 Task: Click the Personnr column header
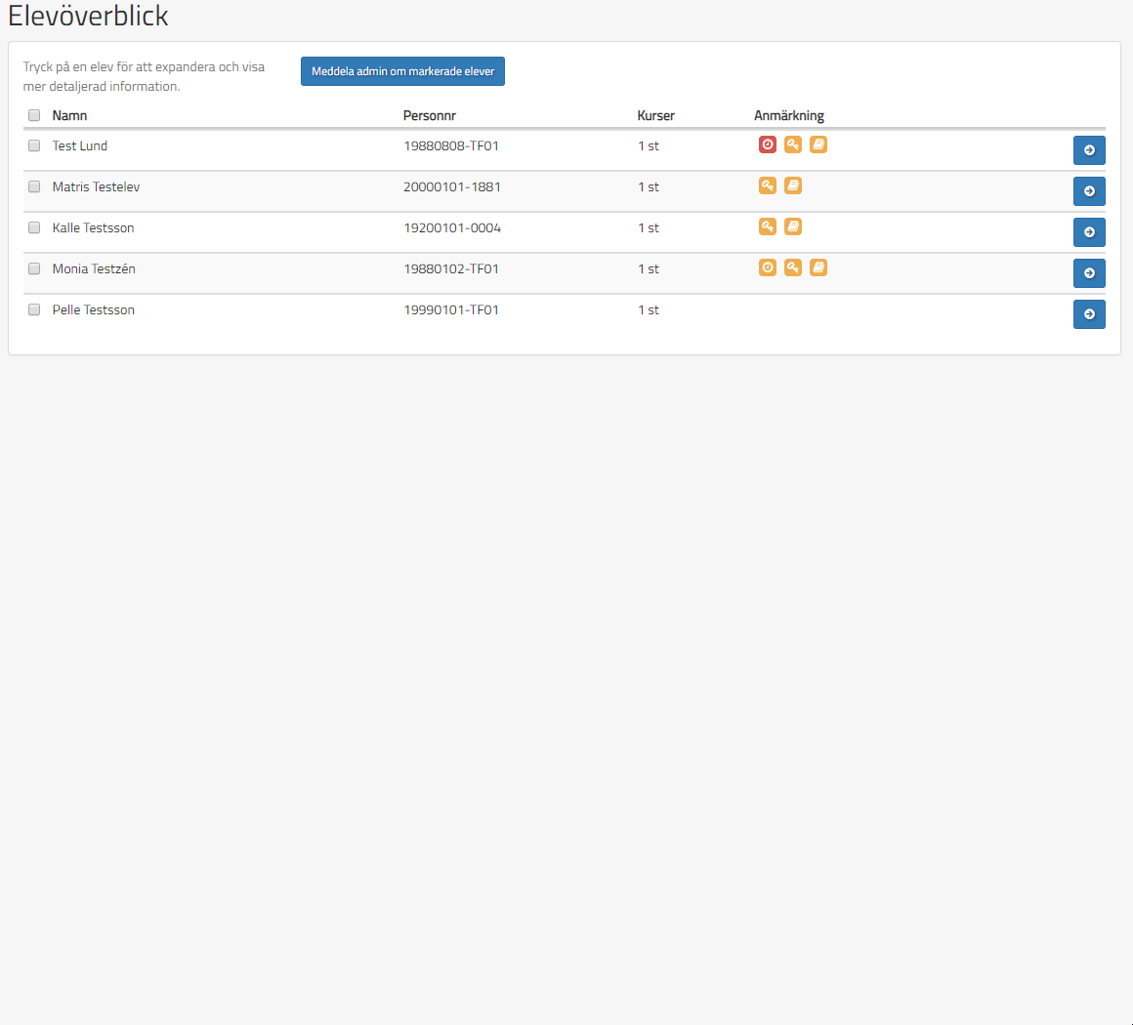coord(430,115)
